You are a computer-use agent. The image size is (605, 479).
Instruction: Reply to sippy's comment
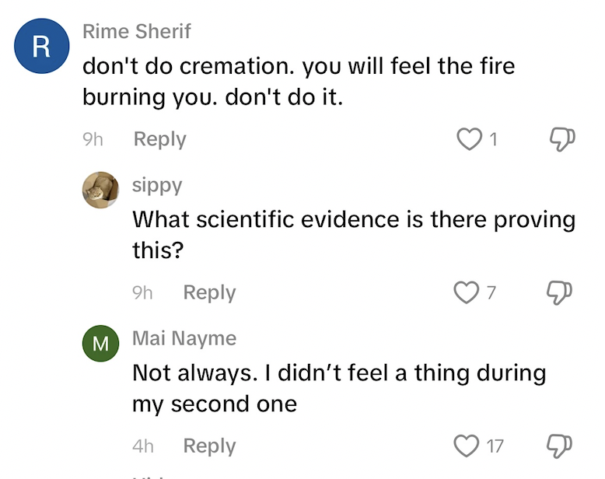(209, 293)
